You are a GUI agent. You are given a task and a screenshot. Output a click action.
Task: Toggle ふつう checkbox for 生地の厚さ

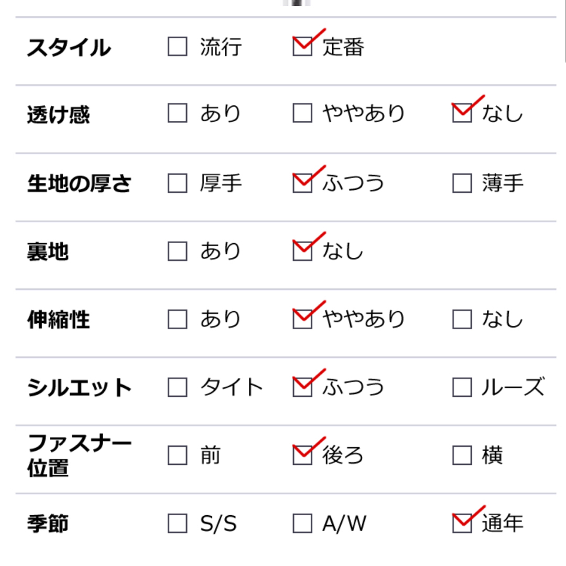[302, 183]
